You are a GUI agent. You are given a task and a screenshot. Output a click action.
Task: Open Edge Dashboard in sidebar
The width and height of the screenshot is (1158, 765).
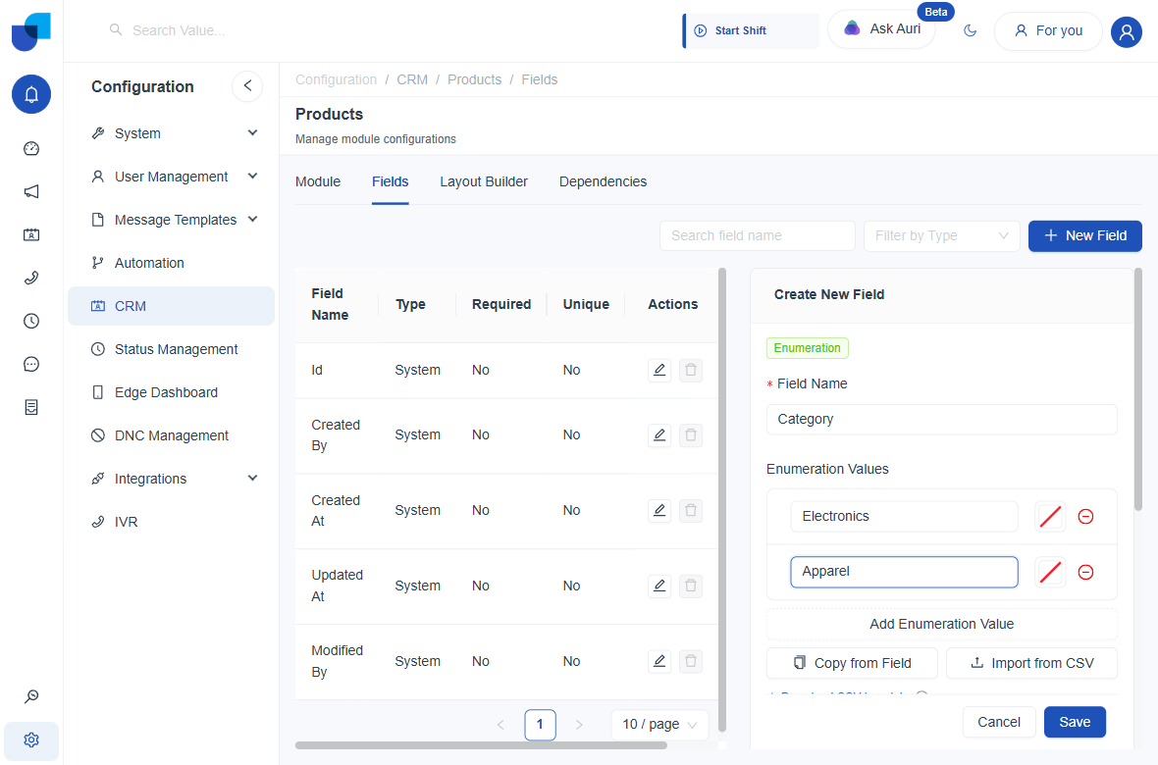tap(172, 392)
